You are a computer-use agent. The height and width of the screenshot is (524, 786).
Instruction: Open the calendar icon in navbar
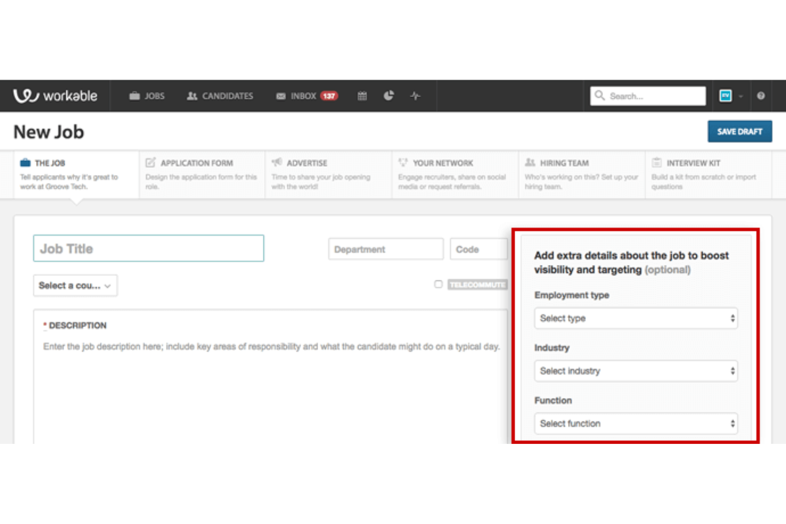[362, 96]
